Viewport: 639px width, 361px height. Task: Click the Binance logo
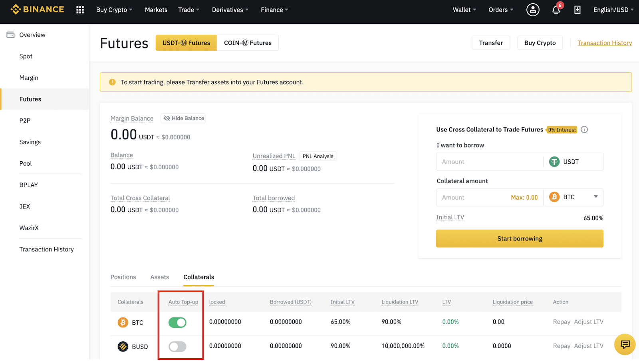[37, 10]
